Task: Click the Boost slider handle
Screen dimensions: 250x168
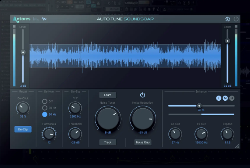Action: point(227,41)
